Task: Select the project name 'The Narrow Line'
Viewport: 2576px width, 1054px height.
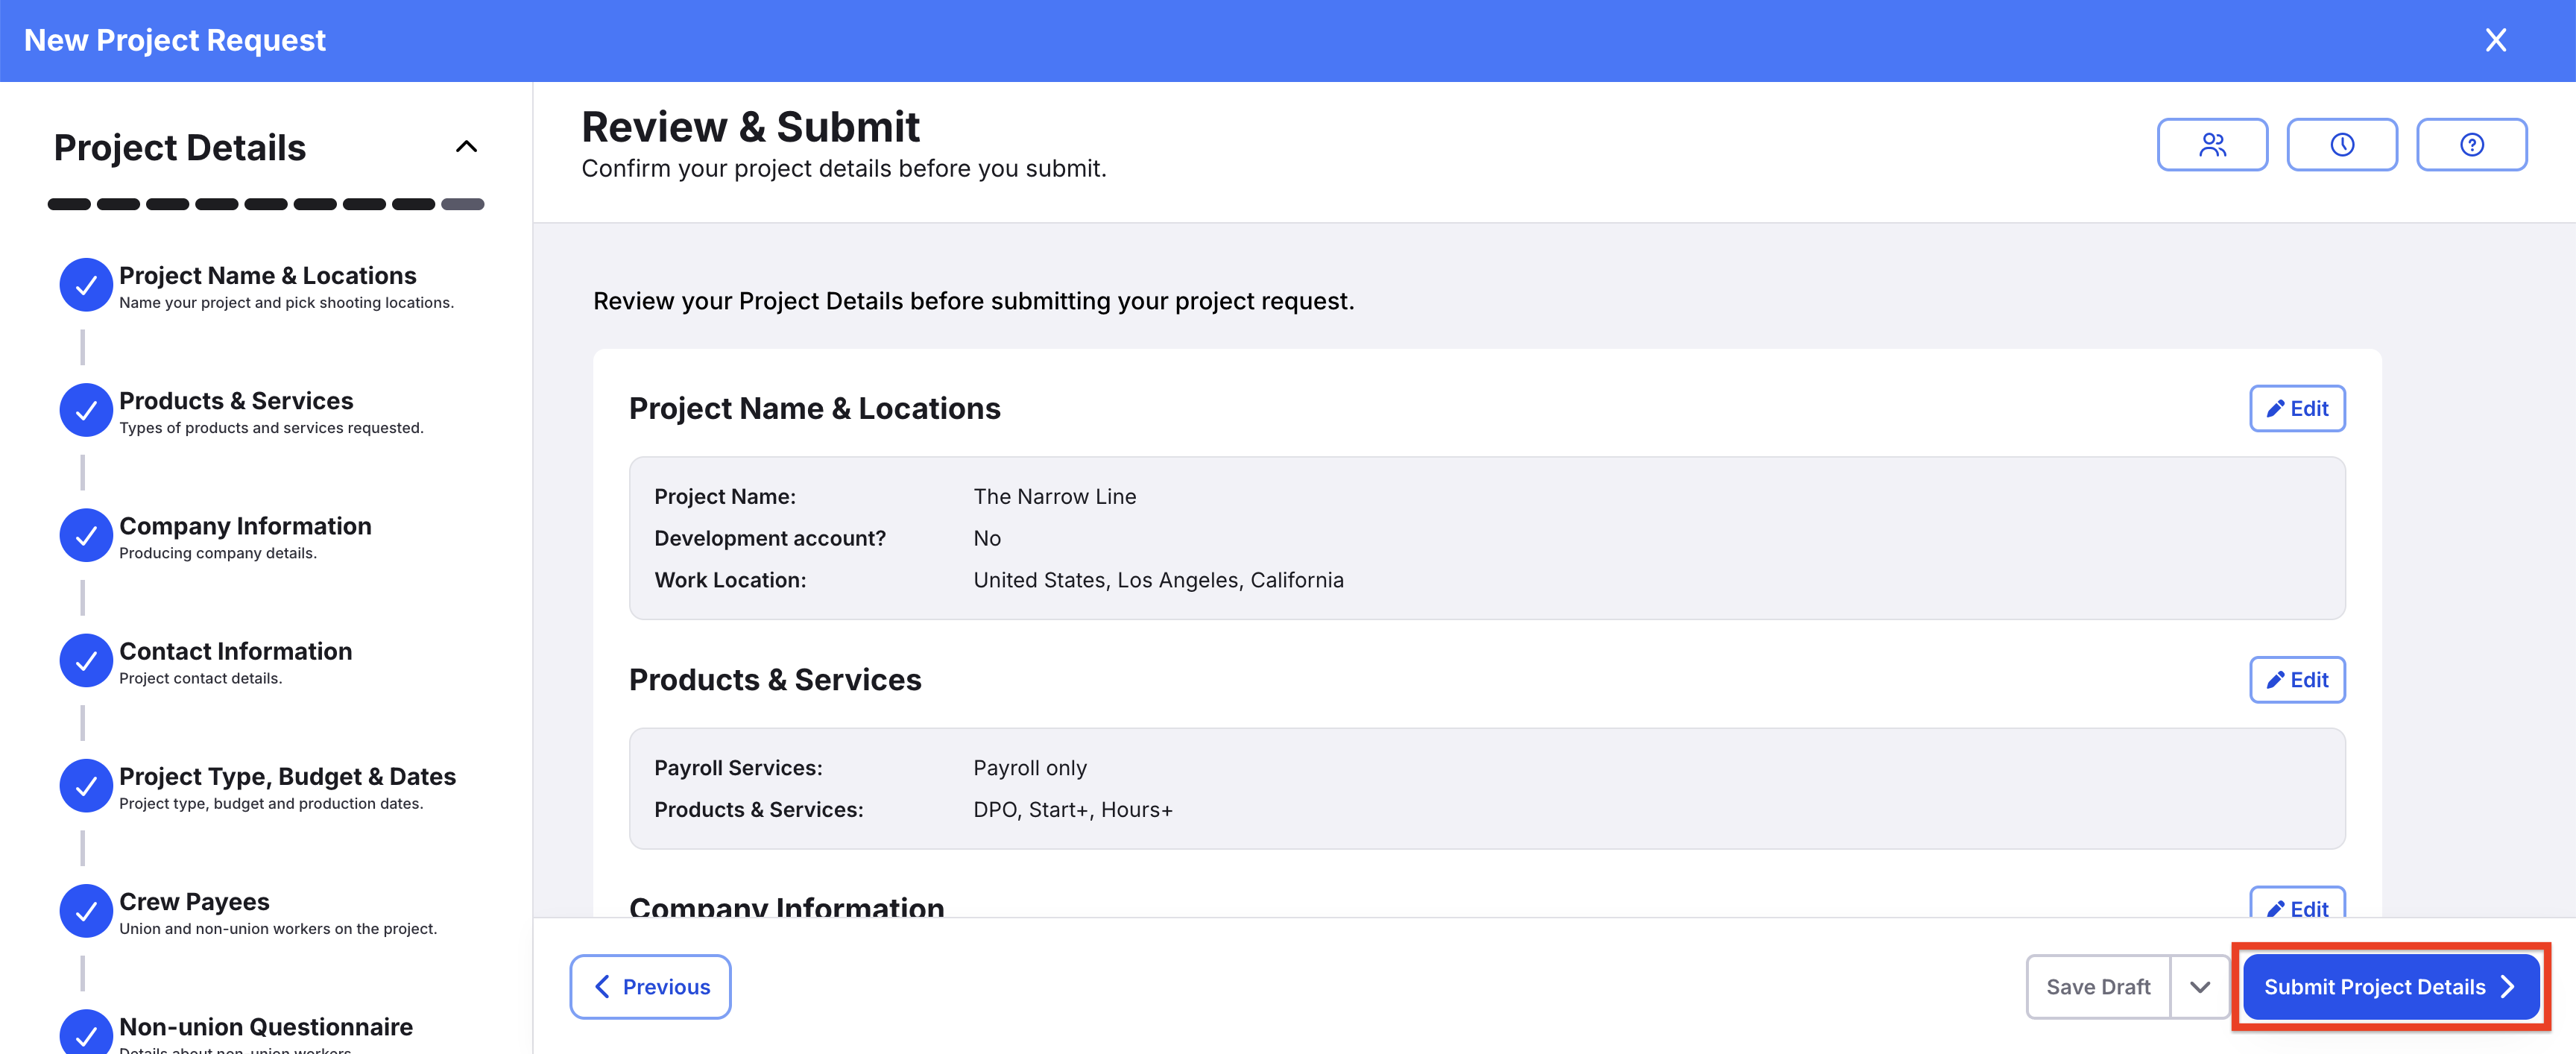Action: [x=1055, y=497]
